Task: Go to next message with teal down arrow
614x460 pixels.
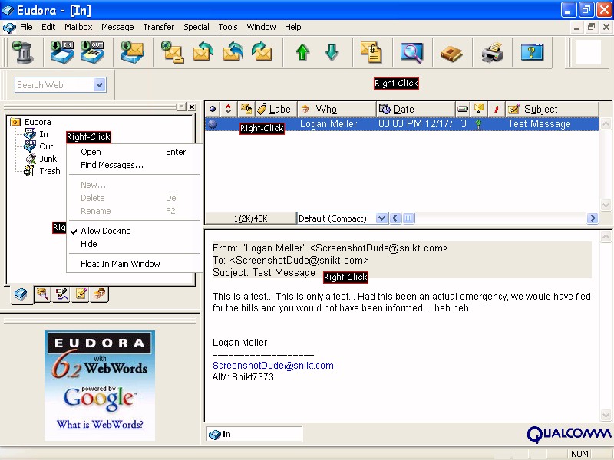Action: (332, 52)
